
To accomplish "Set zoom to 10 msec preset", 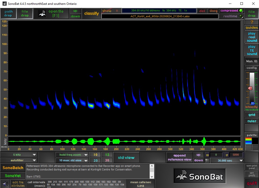I will pyautogui.click(x=95, y=155).
